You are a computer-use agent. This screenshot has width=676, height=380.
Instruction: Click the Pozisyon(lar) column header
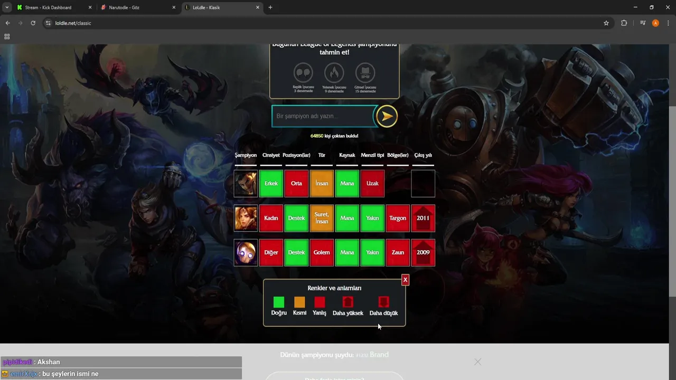coord(296,155)
